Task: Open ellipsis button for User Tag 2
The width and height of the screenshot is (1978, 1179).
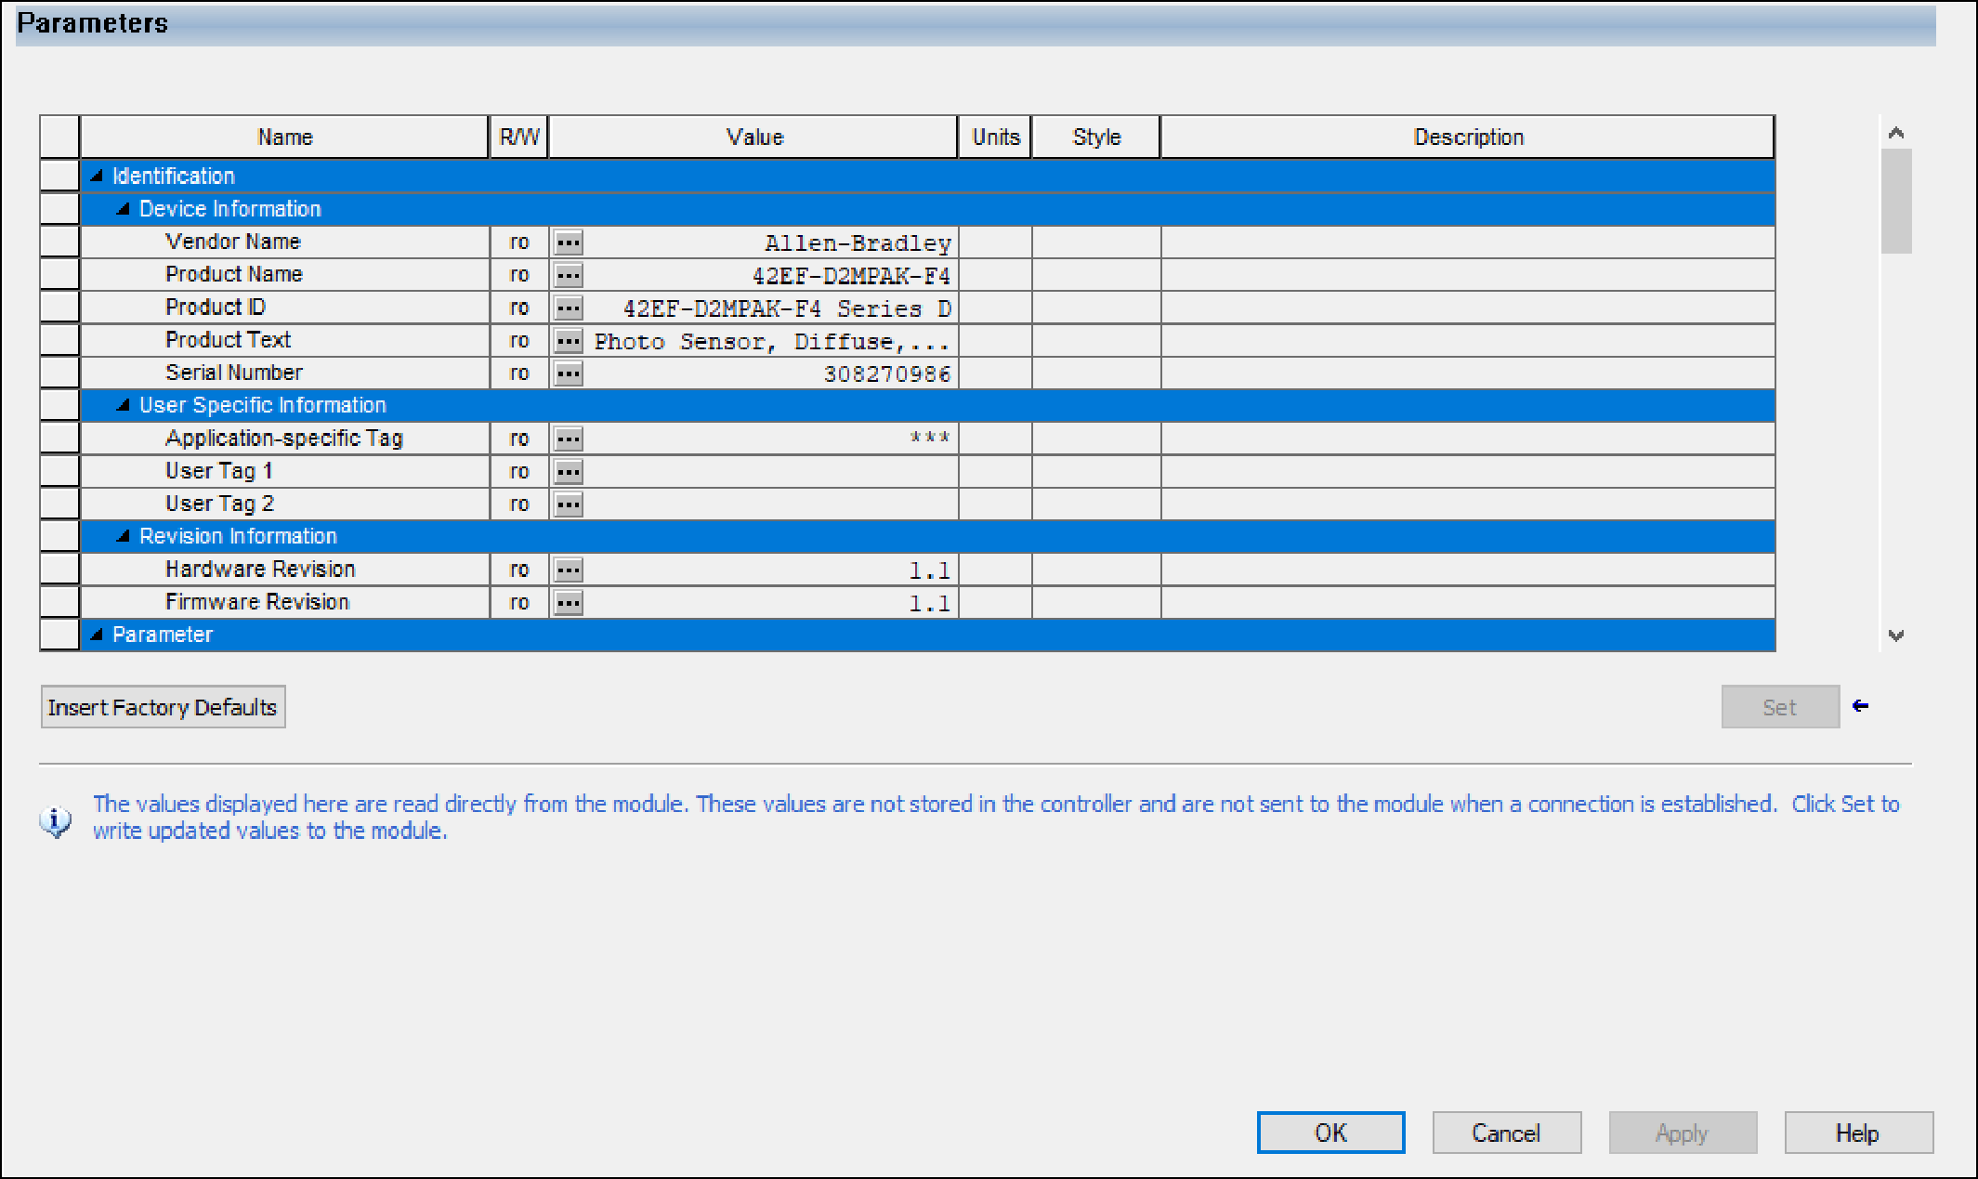Action: click(569, 504)
